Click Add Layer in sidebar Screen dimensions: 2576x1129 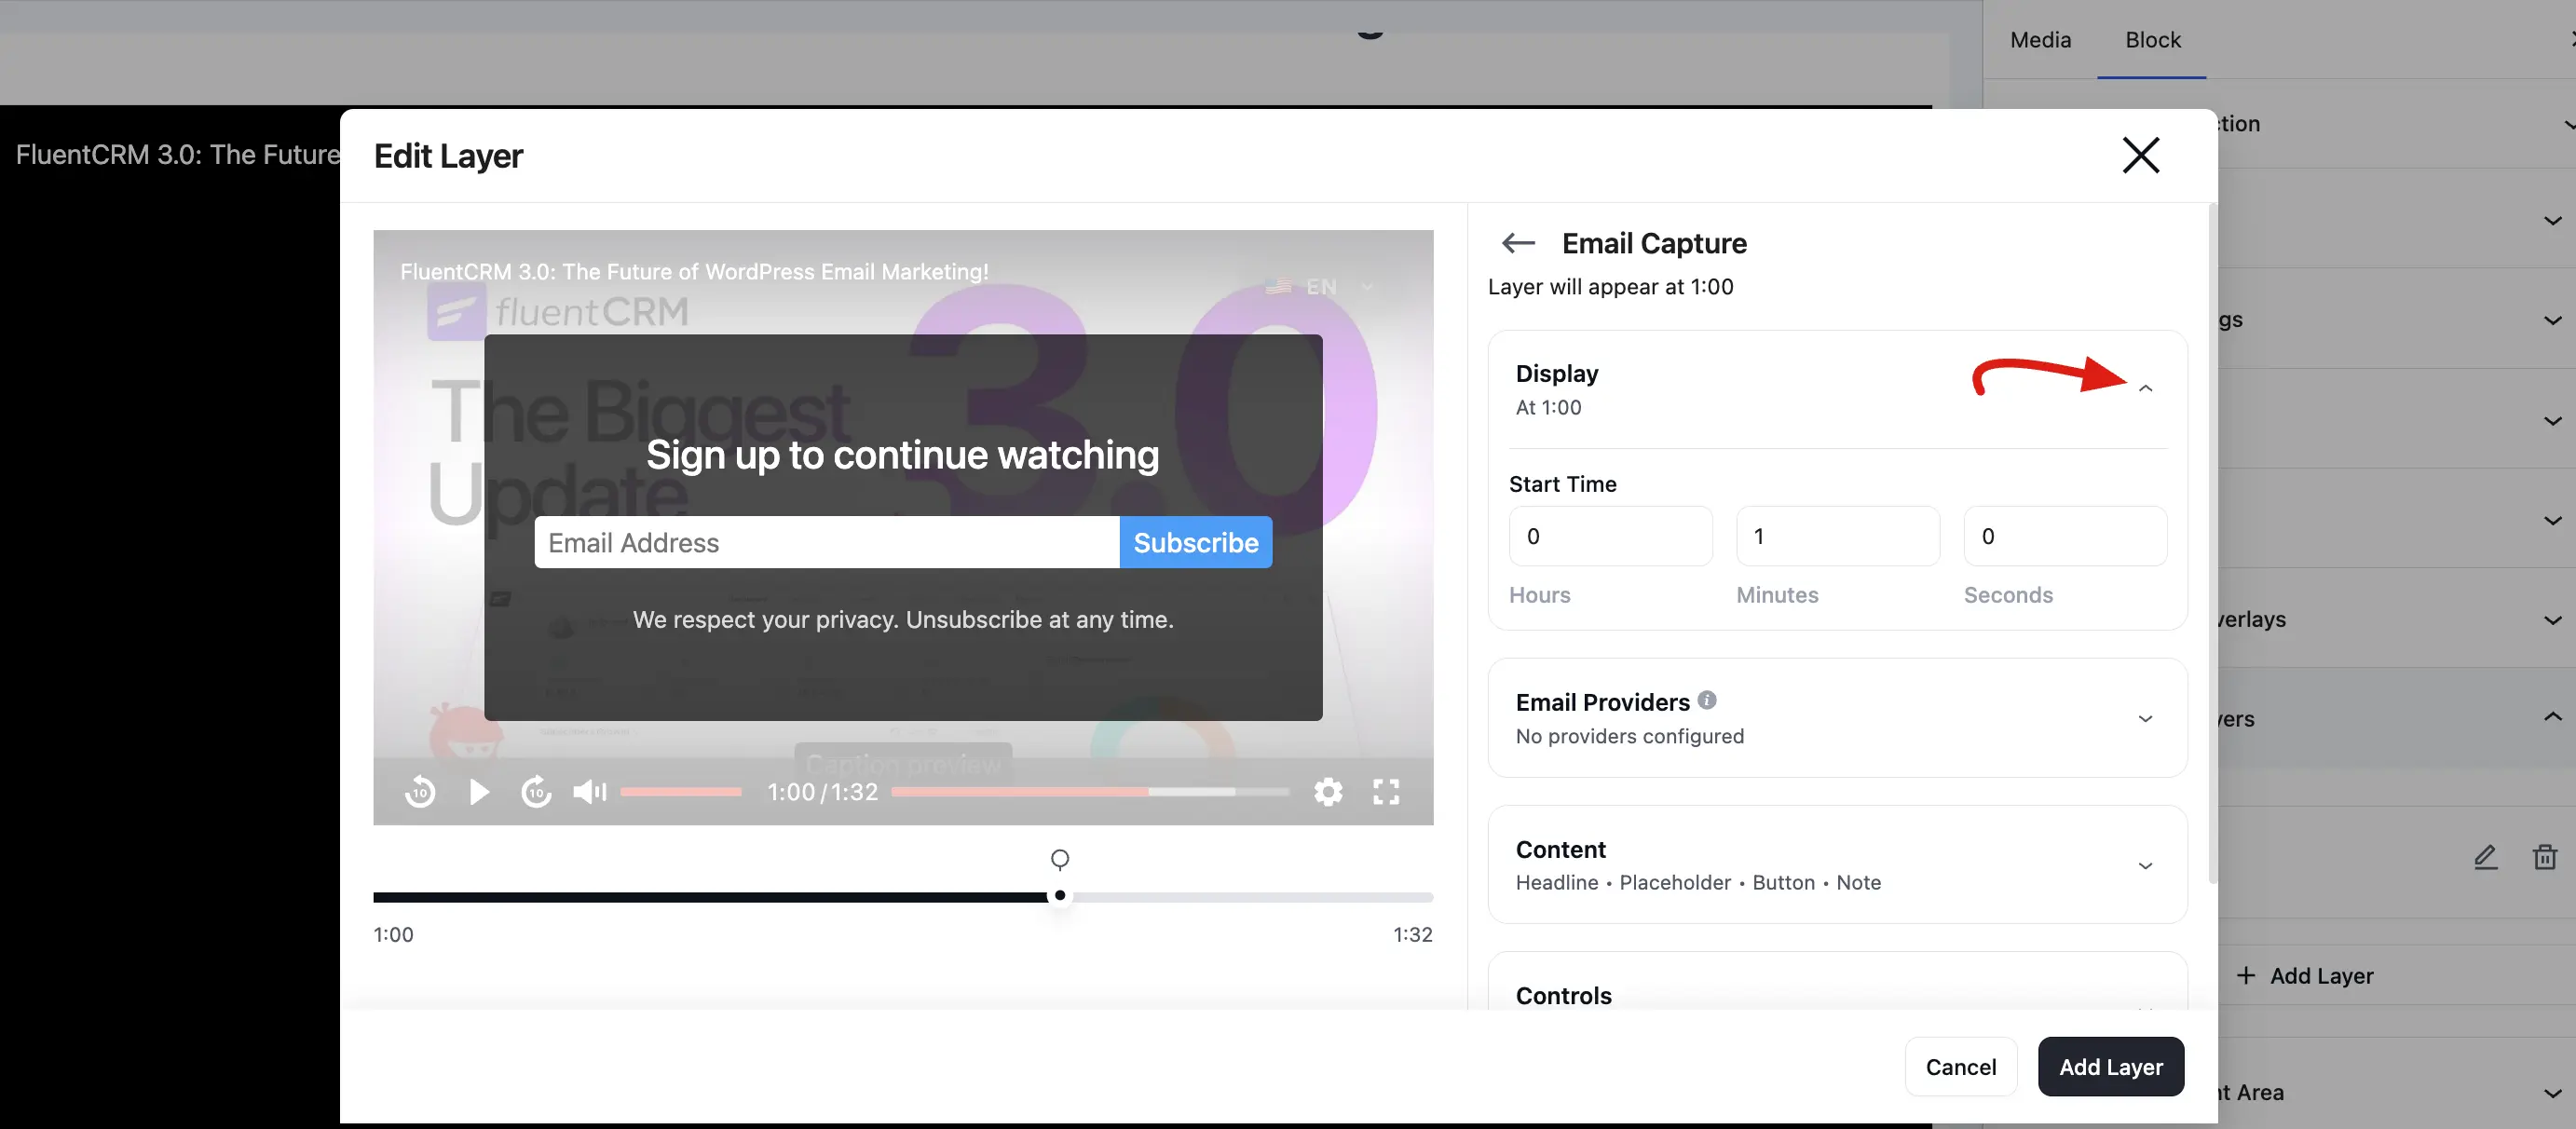click(x=2304, y=975)
